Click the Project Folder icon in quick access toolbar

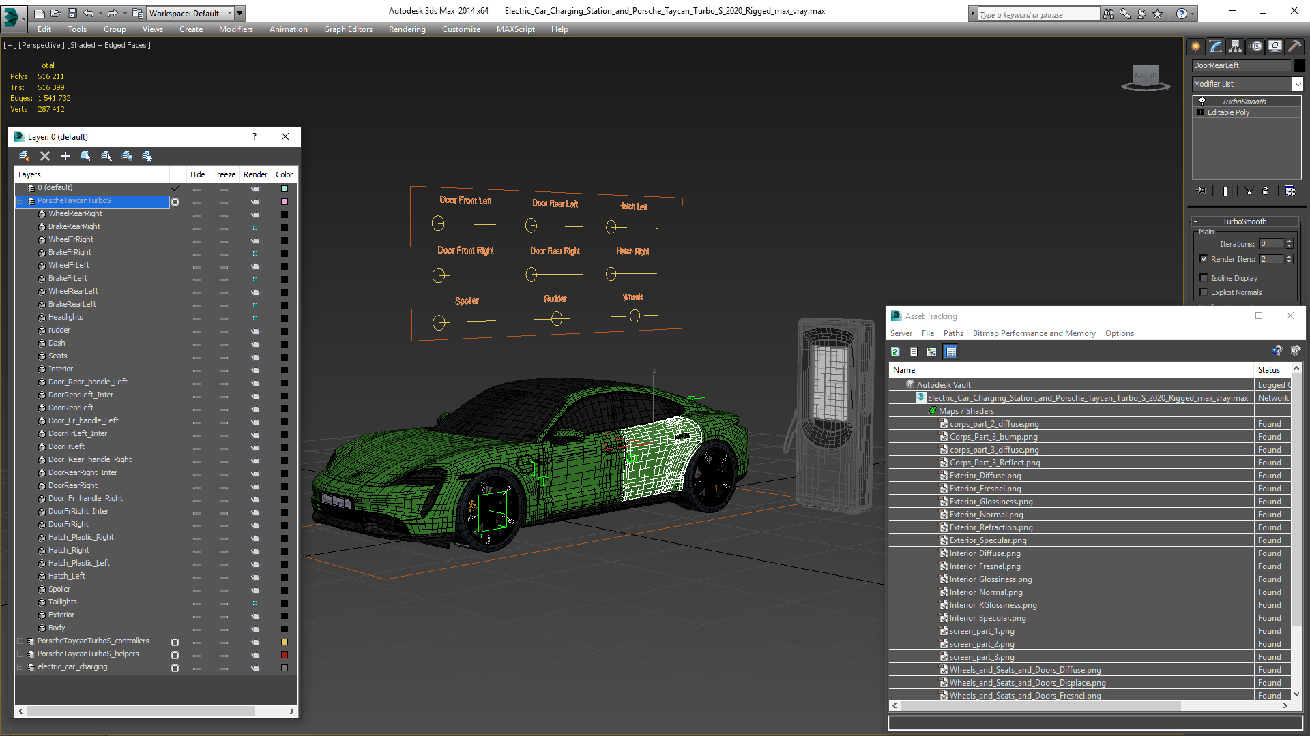[x=138, y=13]
